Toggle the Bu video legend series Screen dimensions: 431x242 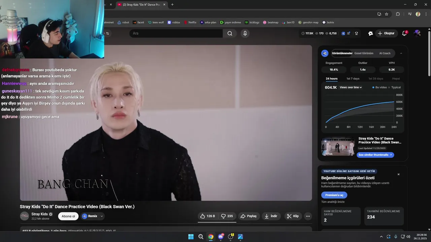[x=379, y=87]
